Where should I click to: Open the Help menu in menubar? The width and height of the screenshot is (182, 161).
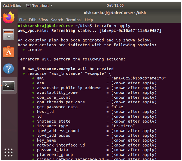click(x=89, y=20)
